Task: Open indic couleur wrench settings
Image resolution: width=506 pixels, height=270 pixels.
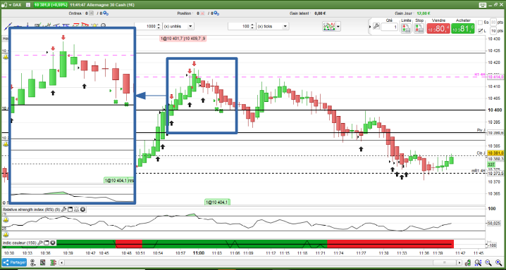Action: [x=40, y=243]
